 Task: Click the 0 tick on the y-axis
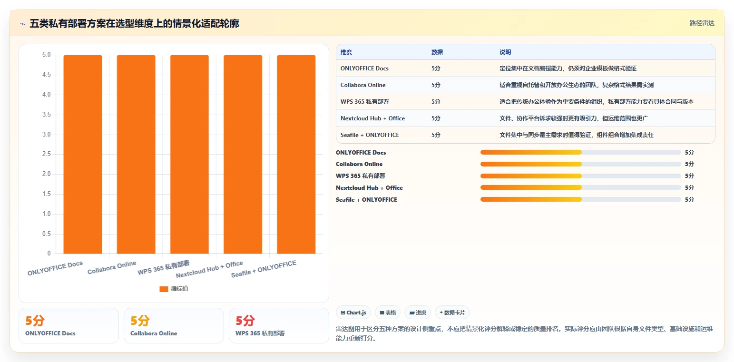(x=49, y=254)
